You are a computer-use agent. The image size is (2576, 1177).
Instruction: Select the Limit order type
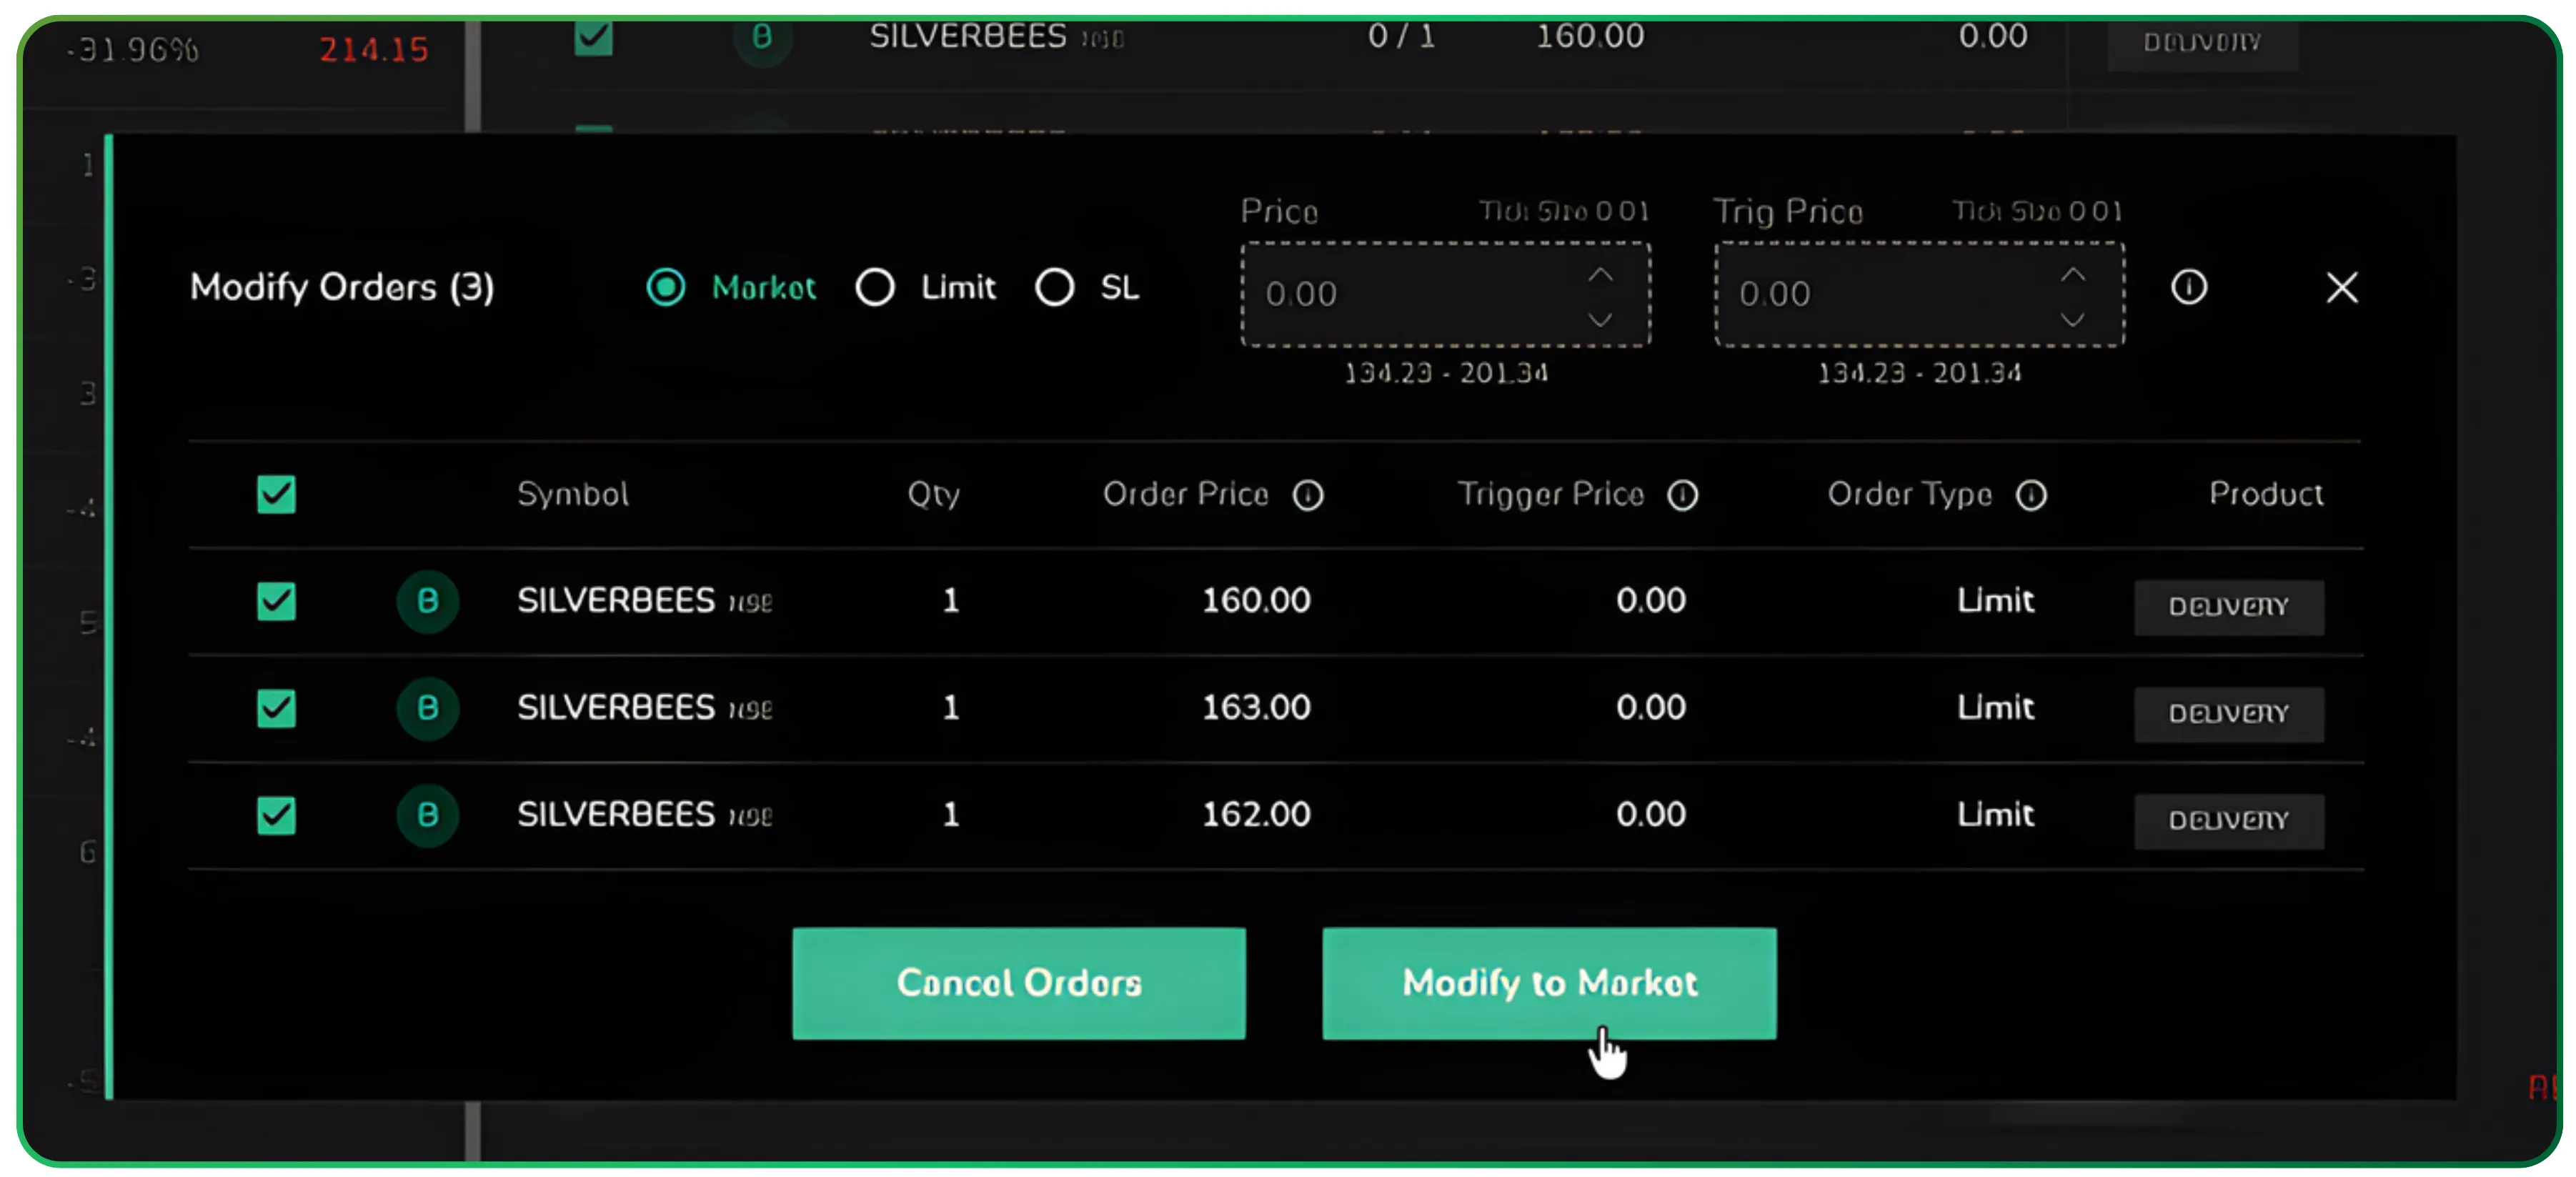[x=876, y=288]
